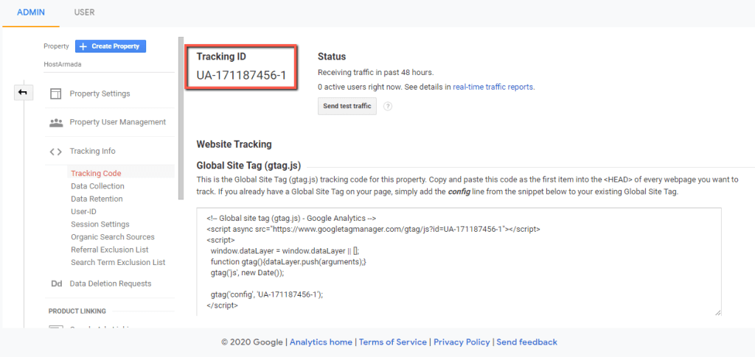
Task: Open real-time traffic reports link
Action: tap(493, 87)
